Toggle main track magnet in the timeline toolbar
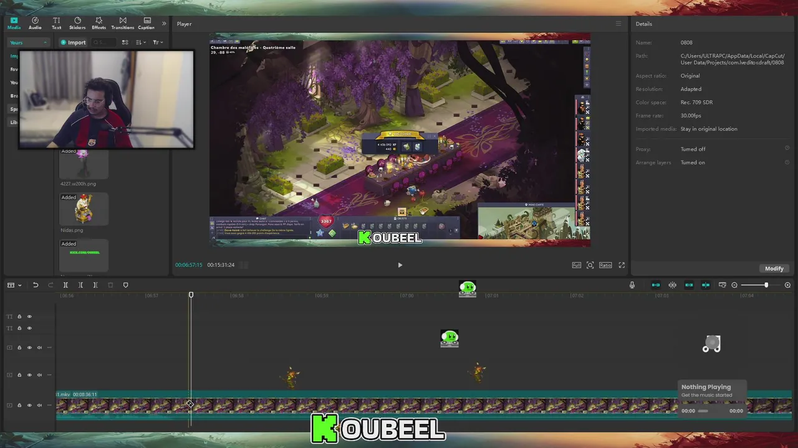Screen dimensions: 798x448 tap(656, 285)
